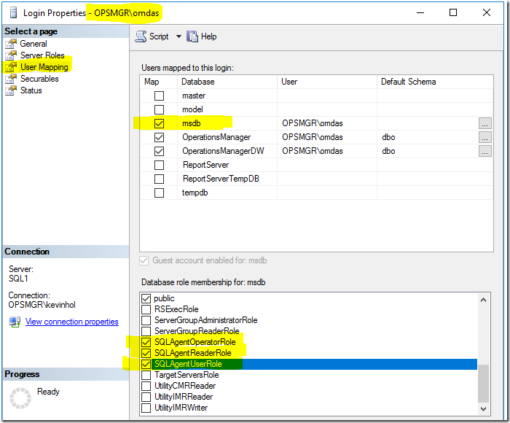The height and width of the screenshot is (423, 510).
Task: Click the Help button label
Action: [x=208, y=36]
